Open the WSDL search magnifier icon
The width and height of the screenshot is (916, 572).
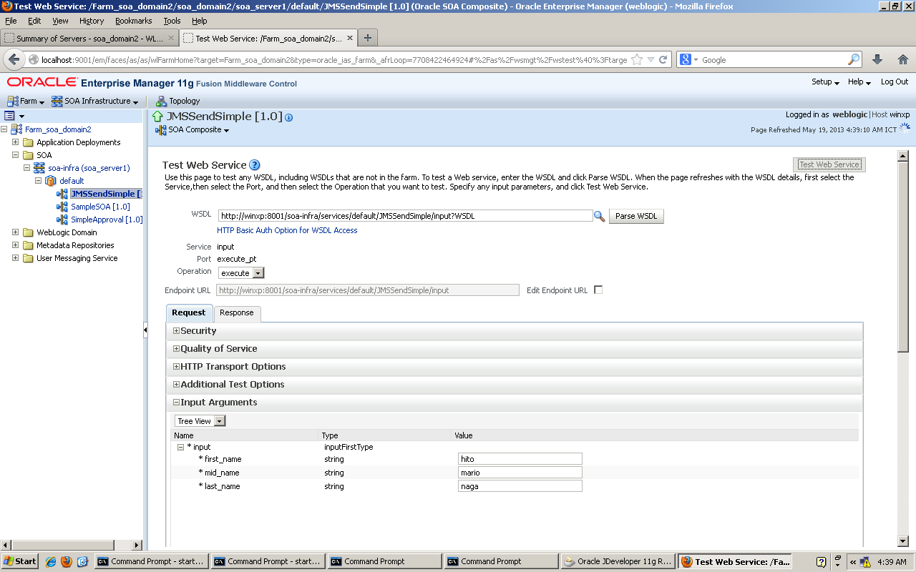pos(600,216)
